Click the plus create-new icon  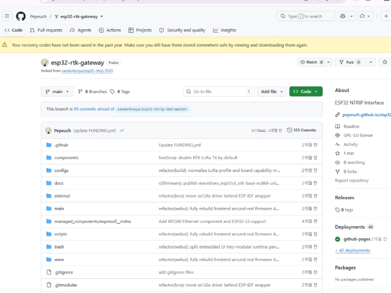point(386,16)
